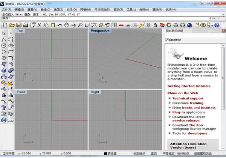Open the 分析(A) menu
226x158 pixels.
coord(144,10)
